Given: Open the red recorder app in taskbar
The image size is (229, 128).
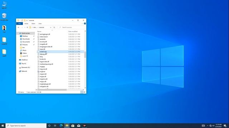Looking at the screenshot, I should pos(84,126).
